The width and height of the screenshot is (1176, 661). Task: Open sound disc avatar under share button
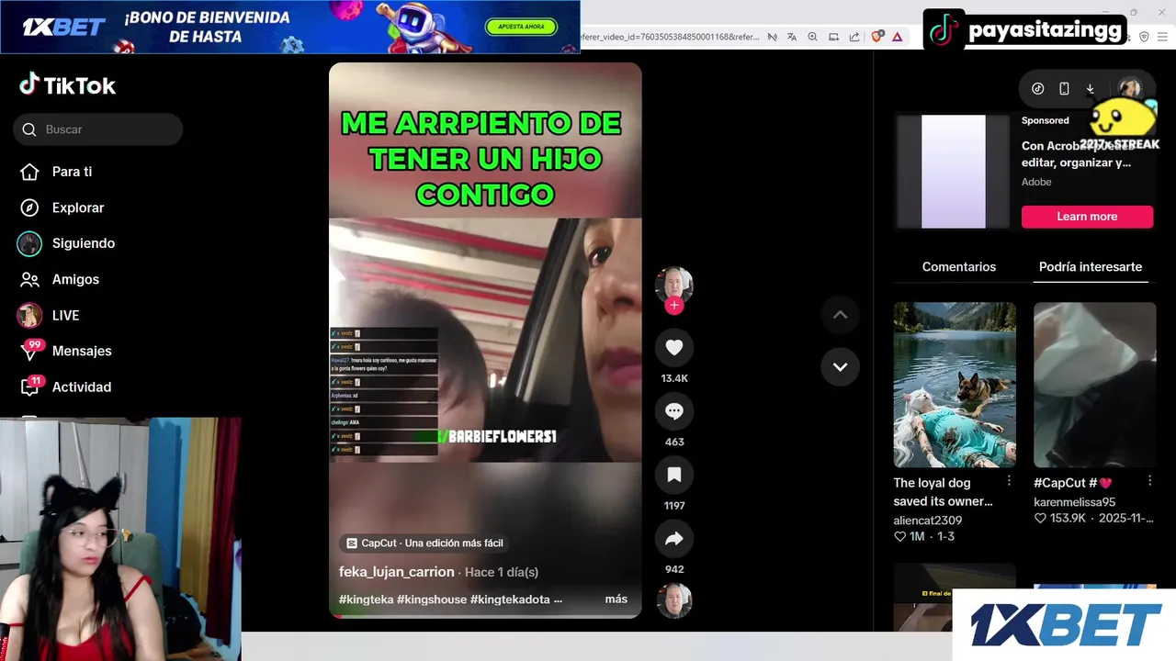coord(674,600)
